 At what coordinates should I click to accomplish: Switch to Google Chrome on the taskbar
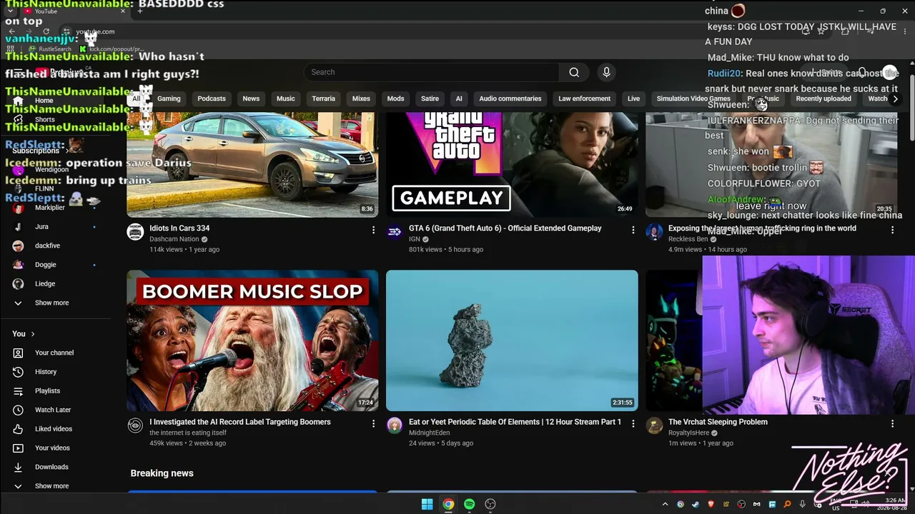(448, 504)
